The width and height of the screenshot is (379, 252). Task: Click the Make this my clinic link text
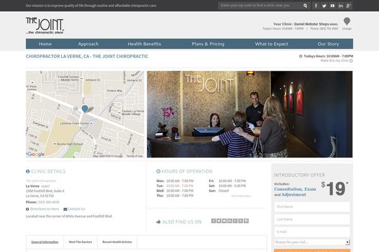(x=334, y=60)
